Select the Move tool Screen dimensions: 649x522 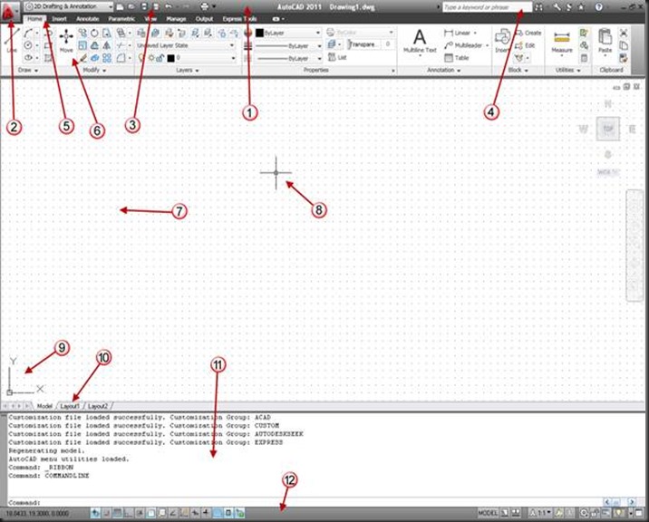click(x=66, y=41)
